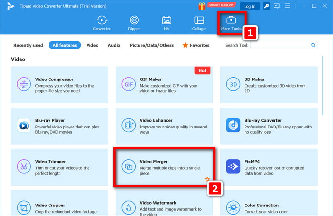Click the Blu-ray Player icon

pos(24,125)
